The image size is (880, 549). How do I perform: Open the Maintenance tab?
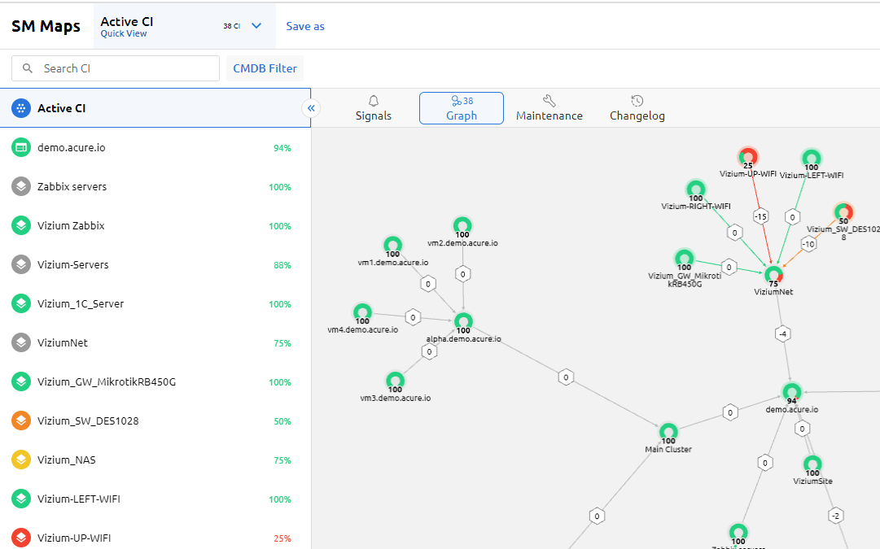point(549,108)
